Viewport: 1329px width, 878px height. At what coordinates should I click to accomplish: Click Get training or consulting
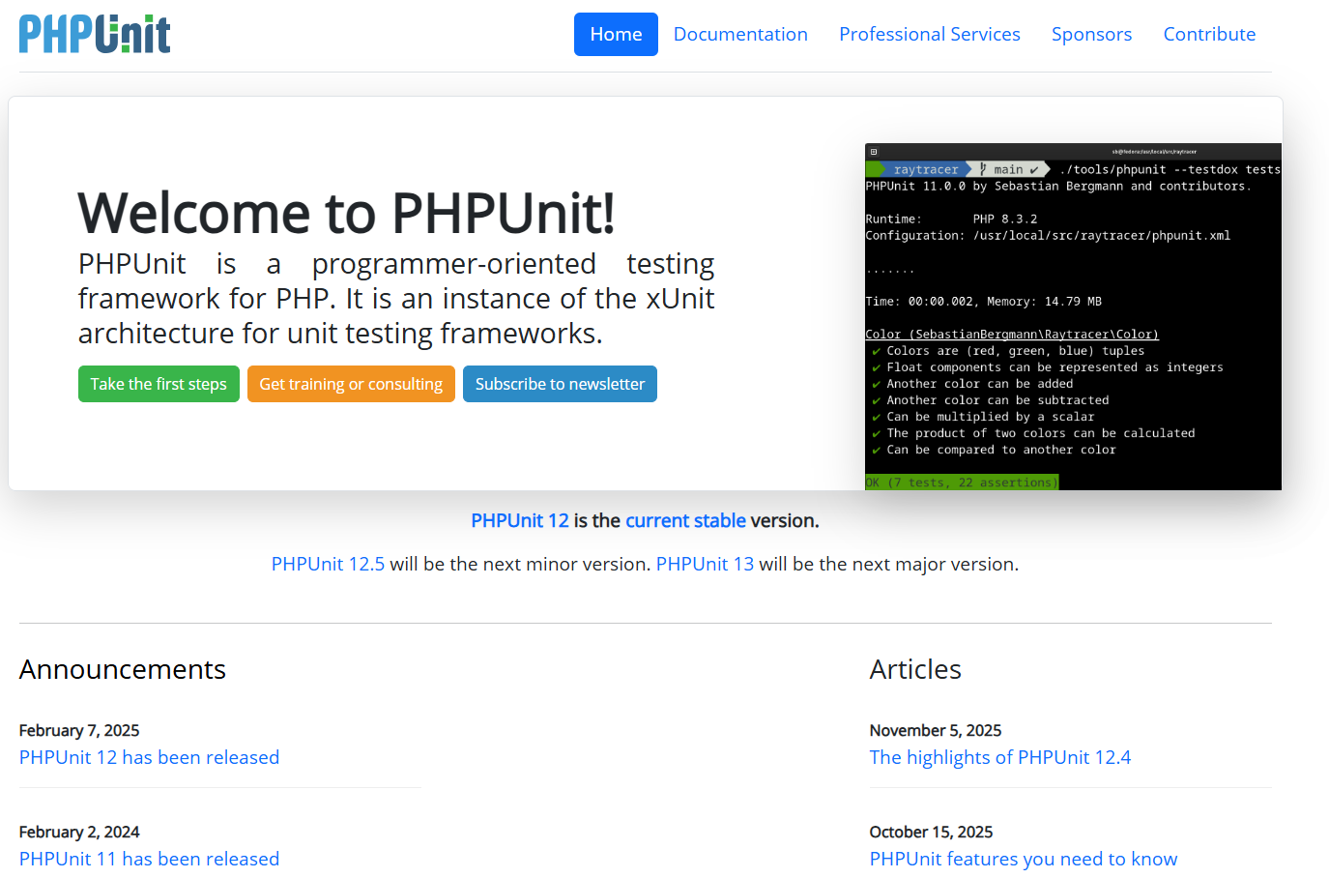(x=351, y=384)
